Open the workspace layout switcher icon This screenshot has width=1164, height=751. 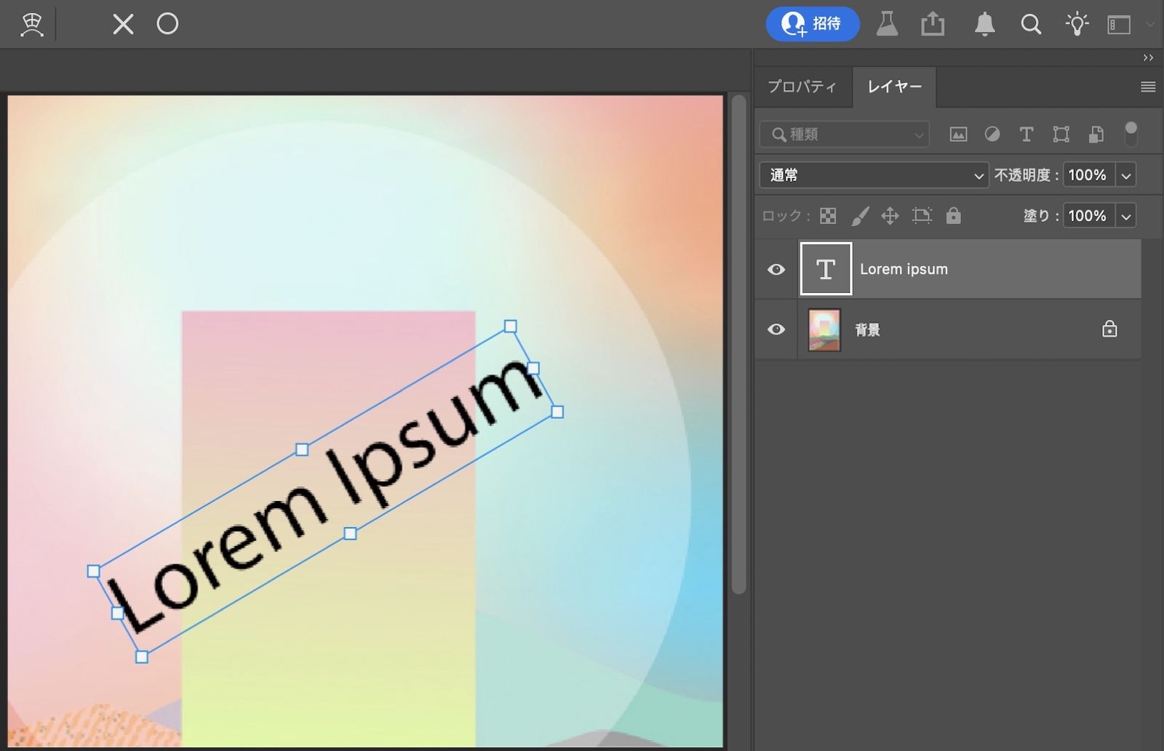click(1119, 25)
